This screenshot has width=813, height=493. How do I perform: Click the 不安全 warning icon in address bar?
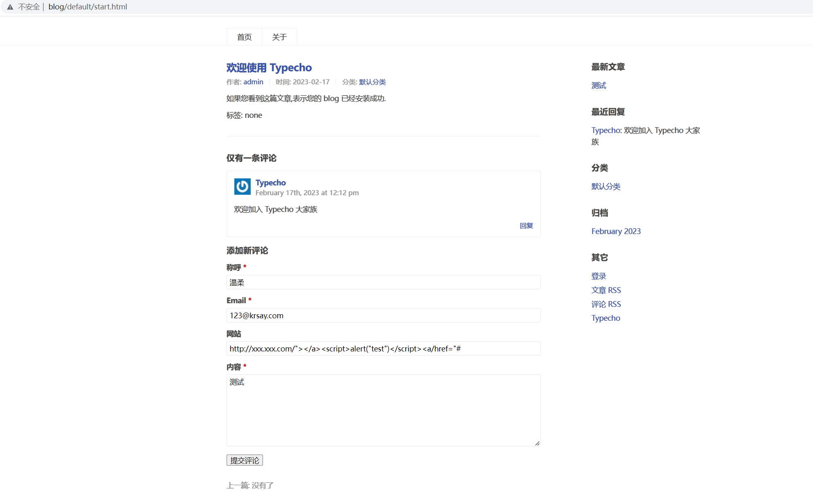click(x=10, y=7)
